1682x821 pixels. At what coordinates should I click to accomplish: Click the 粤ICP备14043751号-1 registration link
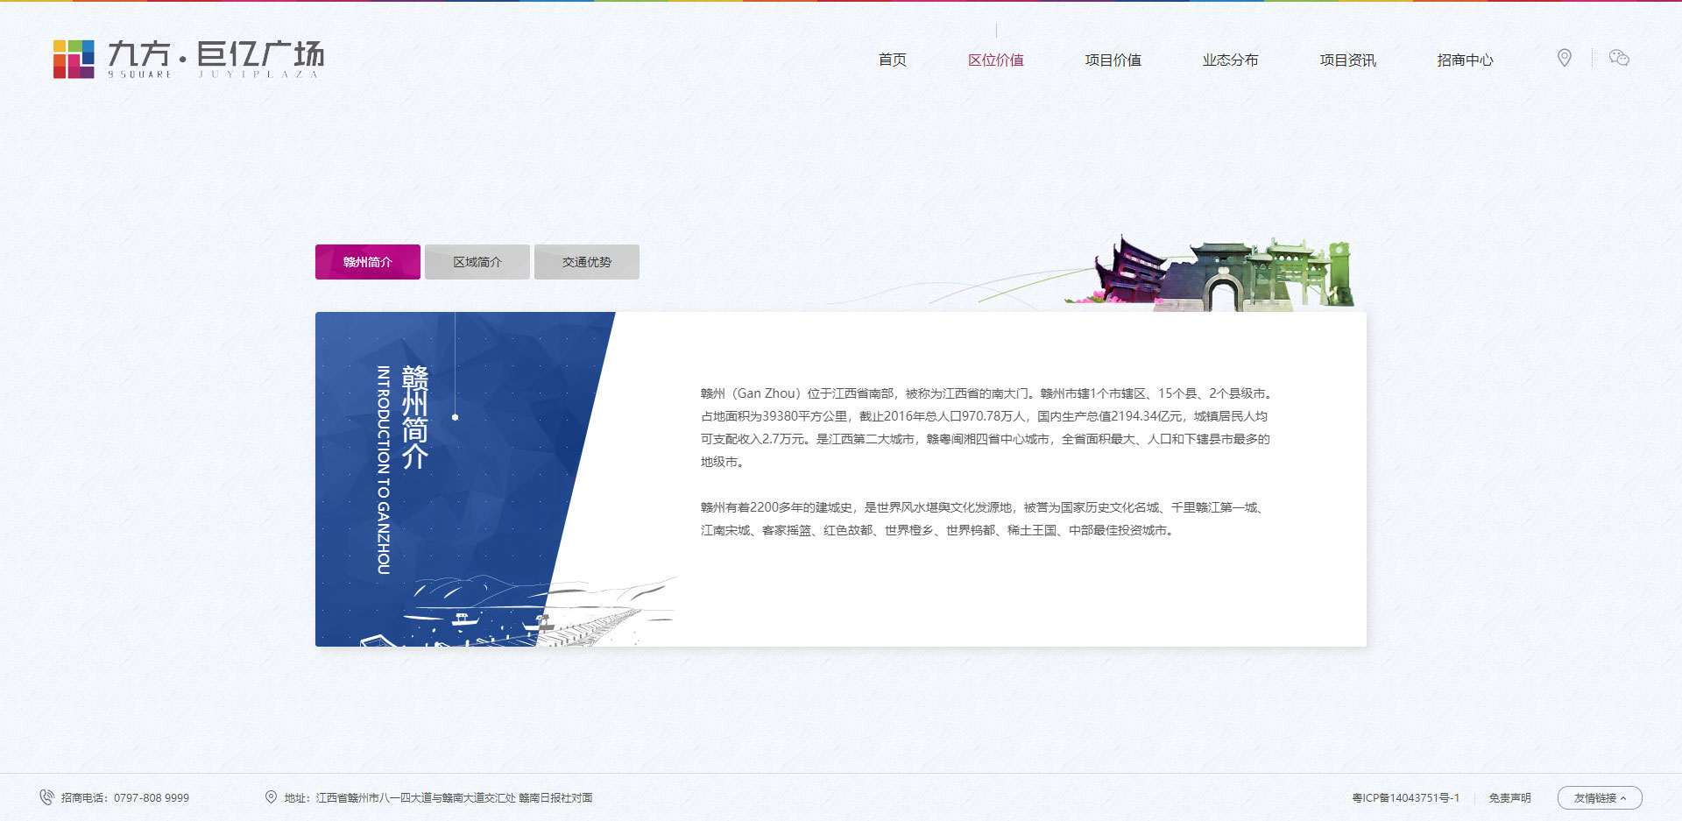[1404, 797]
